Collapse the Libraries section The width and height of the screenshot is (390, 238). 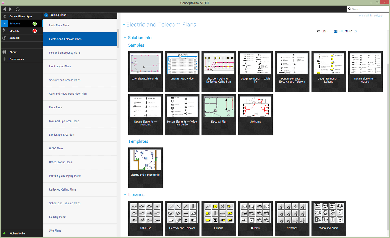125,195
